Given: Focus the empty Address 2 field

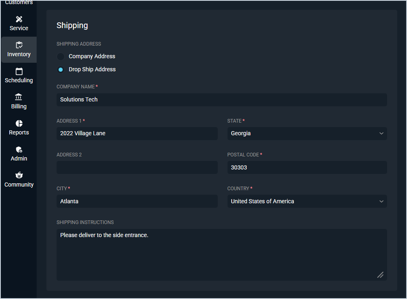Looking at the screenshot, I should tap(137, 167).
